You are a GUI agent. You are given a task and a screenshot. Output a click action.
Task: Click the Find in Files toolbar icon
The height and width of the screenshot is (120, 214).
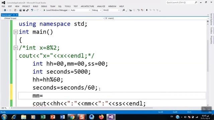(123, 10)
